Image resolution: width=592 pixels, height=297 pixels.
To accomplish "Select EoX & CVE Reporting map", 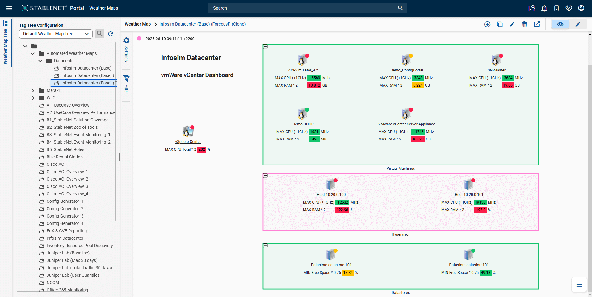I will point(67,231).
